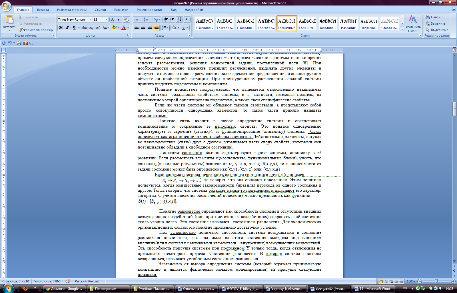Switch to full screen reading view
This screenshot has width=457, height=293.
click(x=386, y=281)
